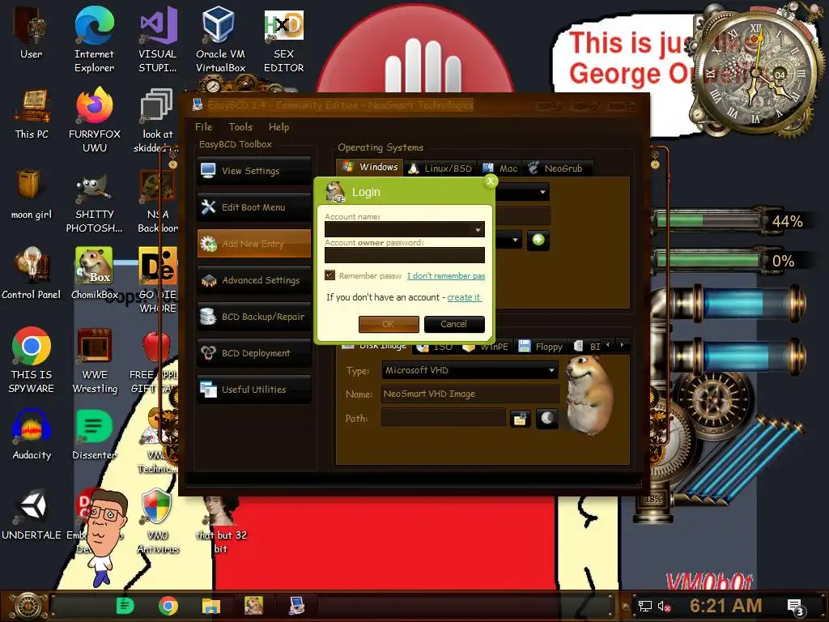The height and width of the screenshot is (622, 829).
Task: Close the Login dialog with green X
Action: [490, 181]
